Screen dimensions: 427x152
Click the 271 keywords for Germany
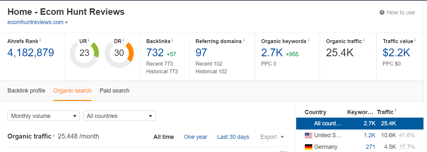[x=371, y=147]
